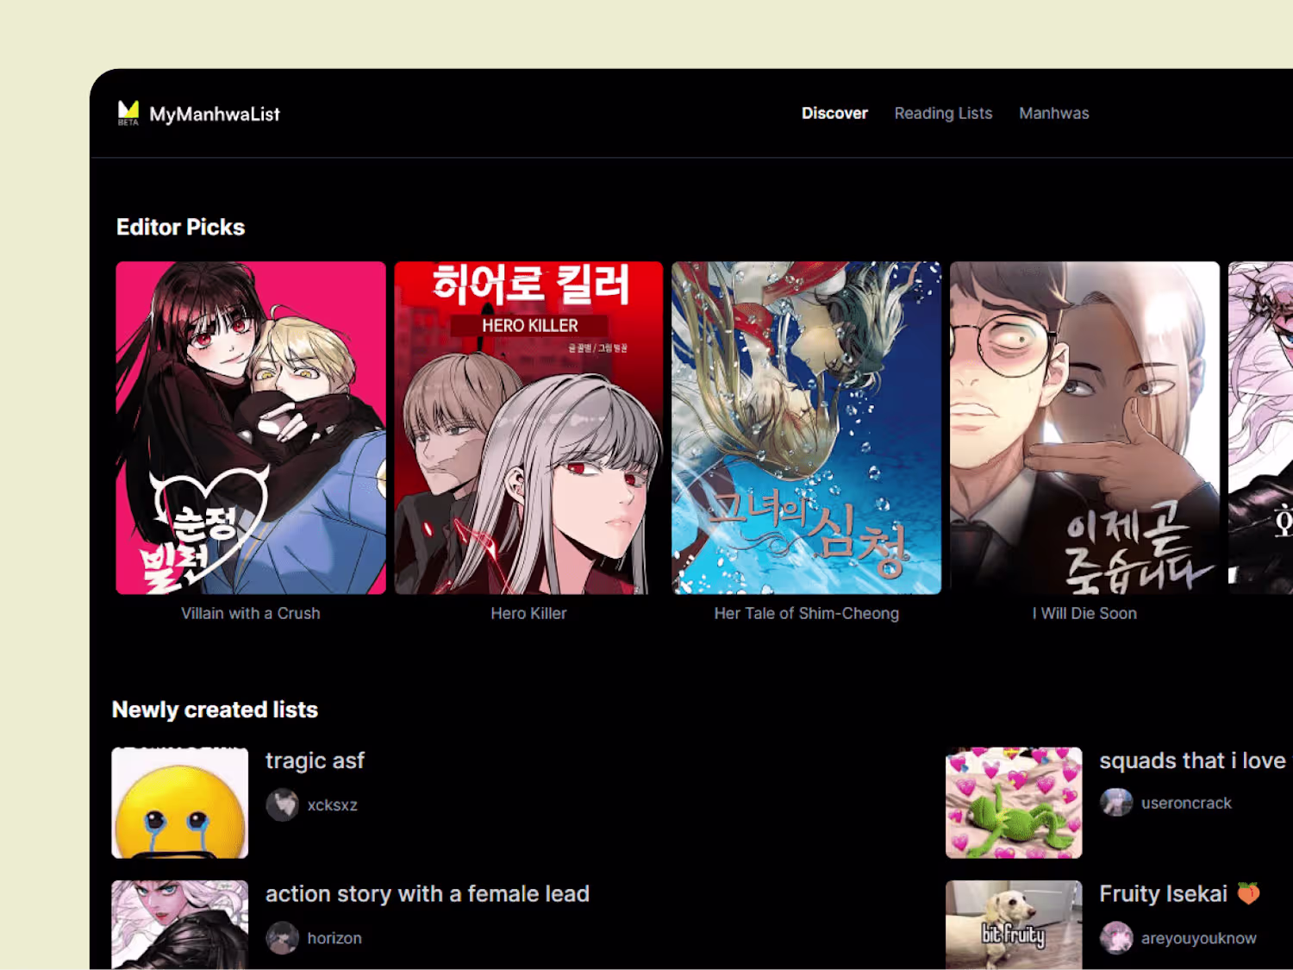Image resolution: width=1293 pixels, height=970 pixels.
Task: Click the crying emoji list thumbnail
Action: pos(180,803)
